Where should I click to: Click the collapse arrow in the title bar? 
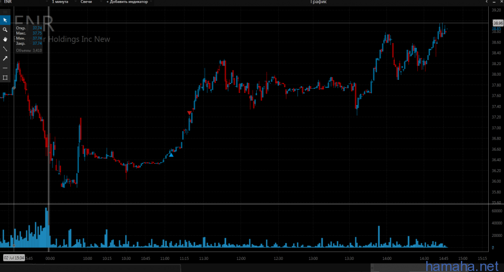coord(487,2)
